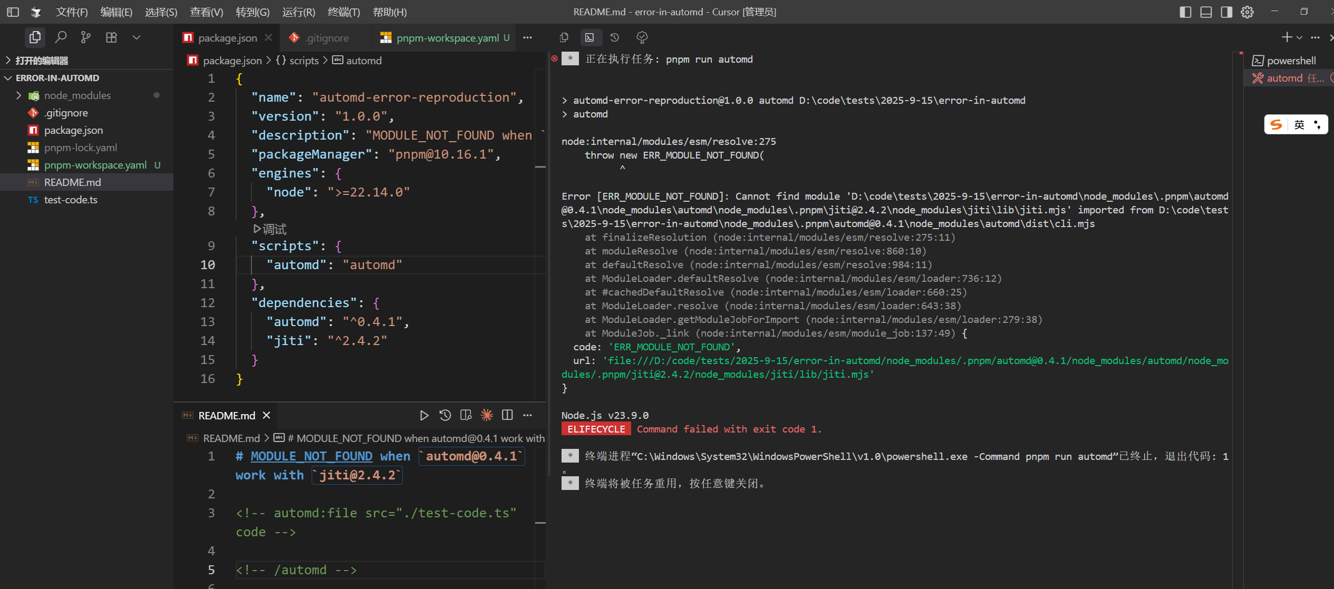Collapse the ERROR-IN-AUTOMD folder section
This screenshot has height=589, width=1334.
86,77
